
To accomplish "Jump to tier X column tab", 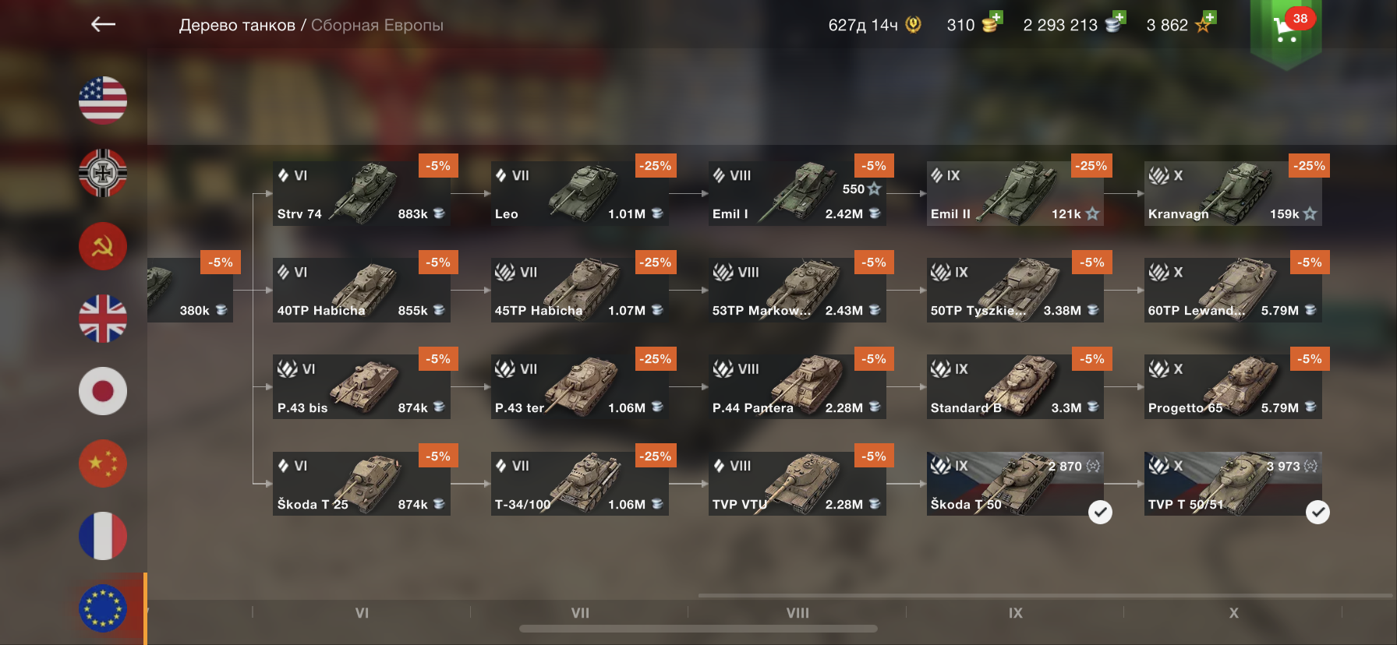I will click(1233, 613).
